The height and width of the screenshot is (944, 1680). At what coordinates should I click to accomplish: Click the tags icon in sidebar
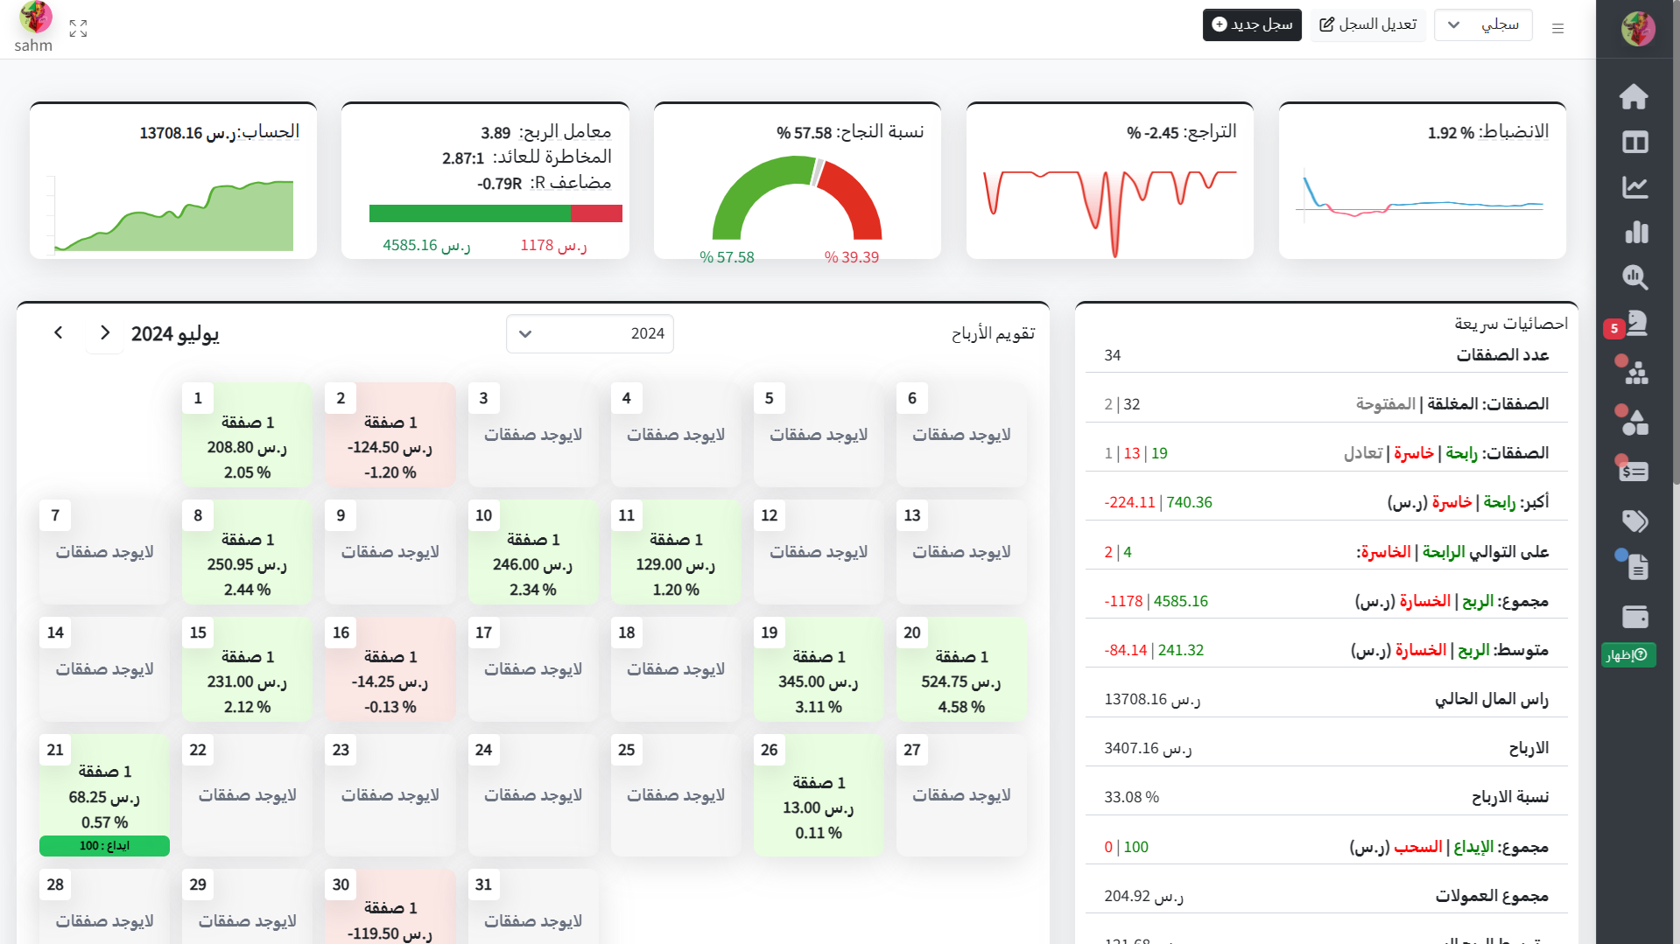point(1634,521)
